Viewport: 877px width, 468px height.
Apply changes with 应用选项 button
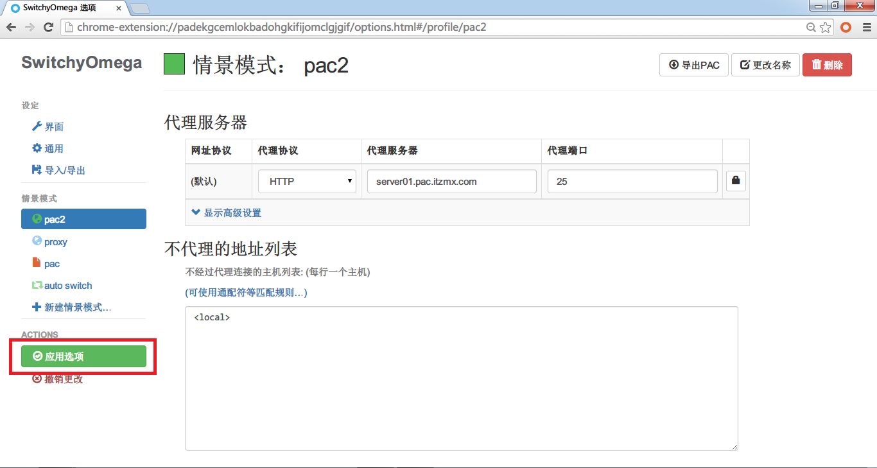84,356
